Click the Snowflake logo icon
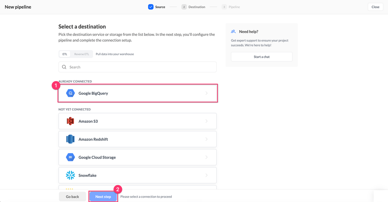This screenshot has width=388, height=202. click(70, 175)
